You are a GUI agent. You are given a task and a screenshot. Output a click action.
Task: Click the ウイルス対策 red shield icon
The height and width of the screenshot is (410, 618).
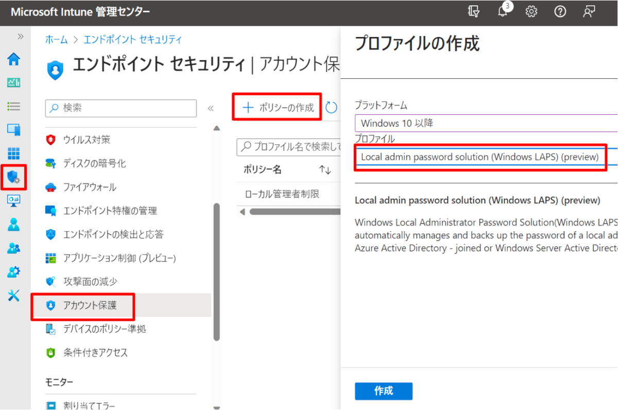[50, 140]
